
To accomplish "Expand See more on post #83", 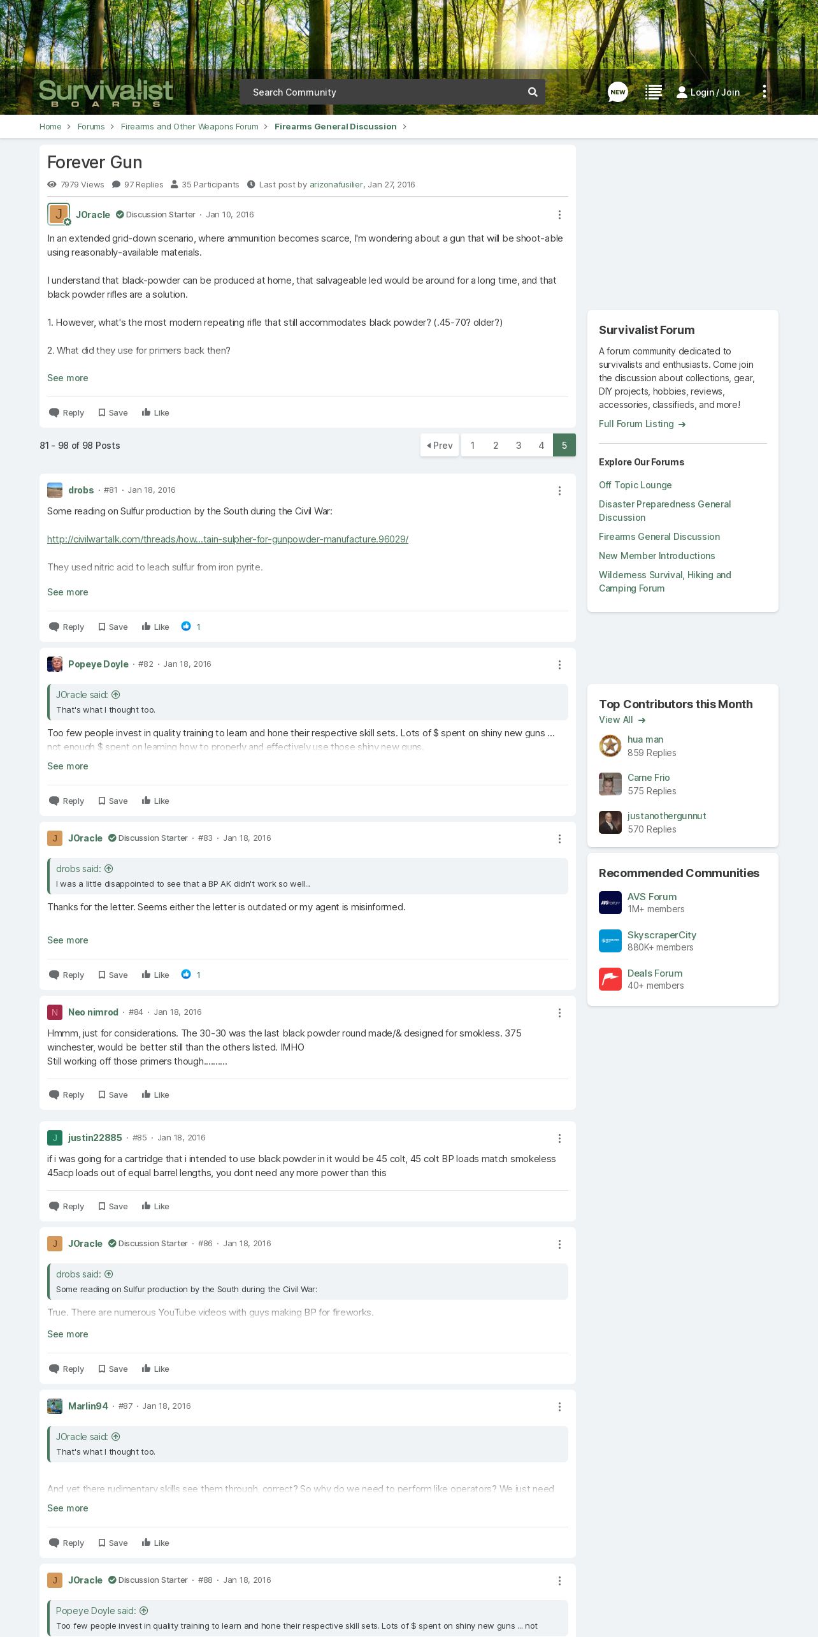I will (68, 940).
